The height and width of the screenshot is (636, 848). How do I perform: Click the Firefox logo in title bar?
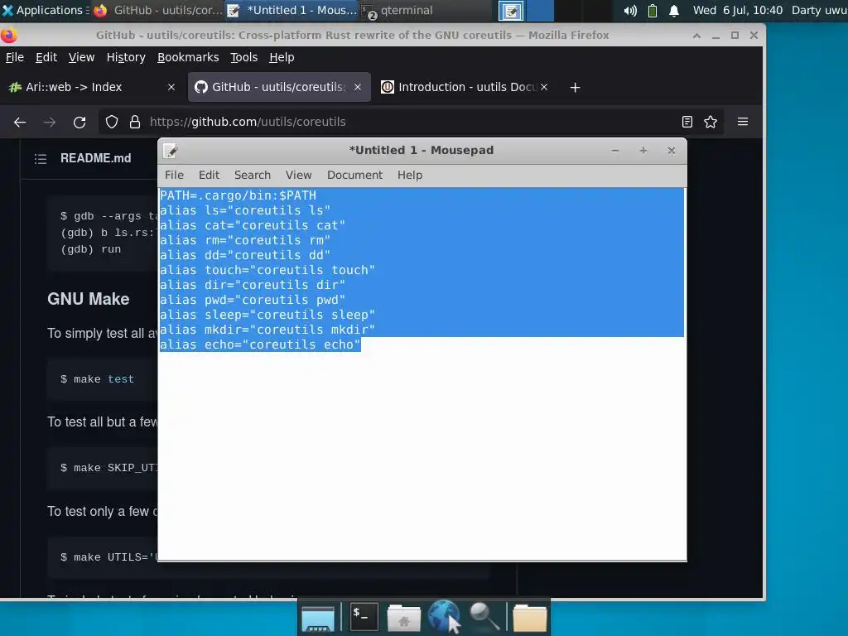[x=8, y=35]
